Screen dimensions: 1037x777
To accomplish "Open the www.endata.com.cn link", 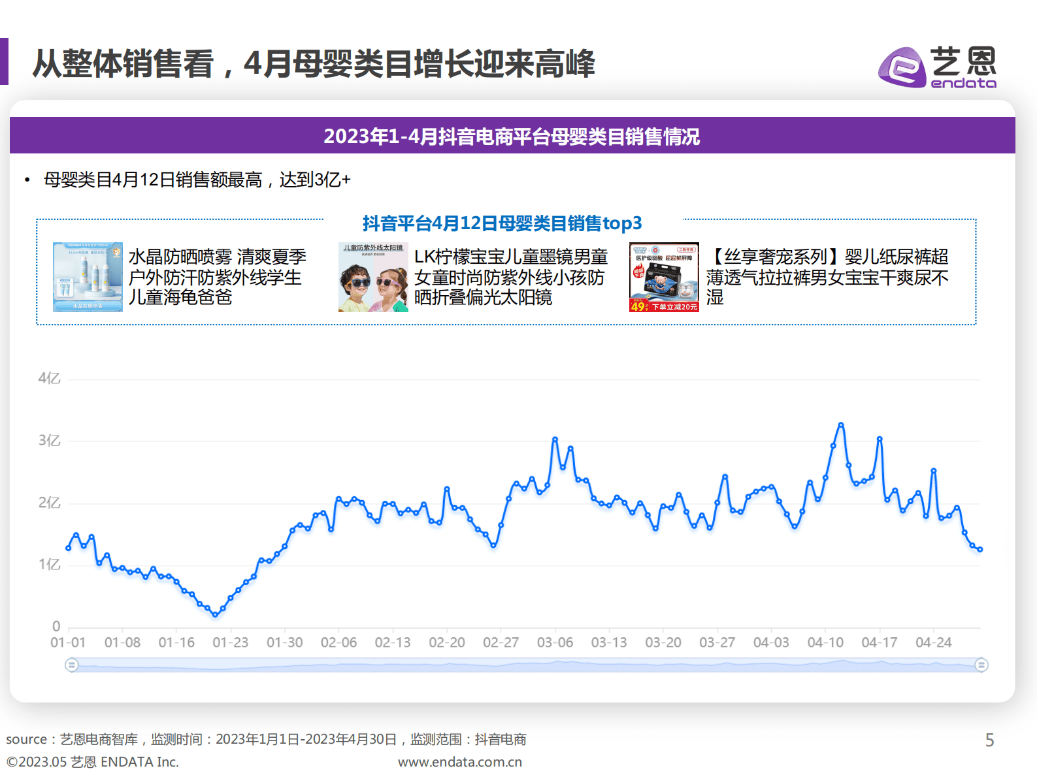I will click(460, 762).
